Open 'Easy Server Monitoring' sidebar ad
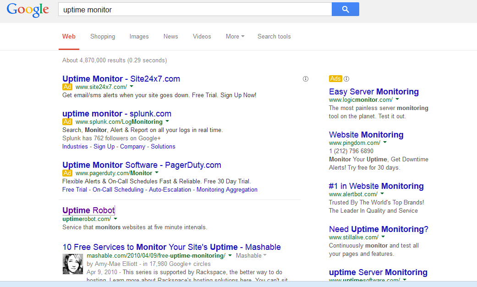 (373, 92)
